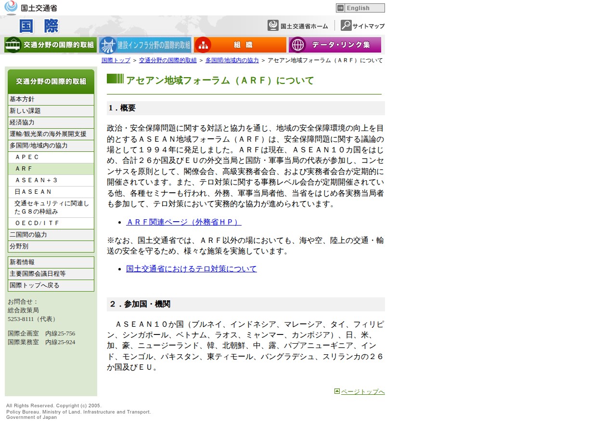Open the 建設インフラ分野の国際的取組 tab
The height and width of the screenshot is (428, 616).
pyautogui.click(x=145, y=45)
